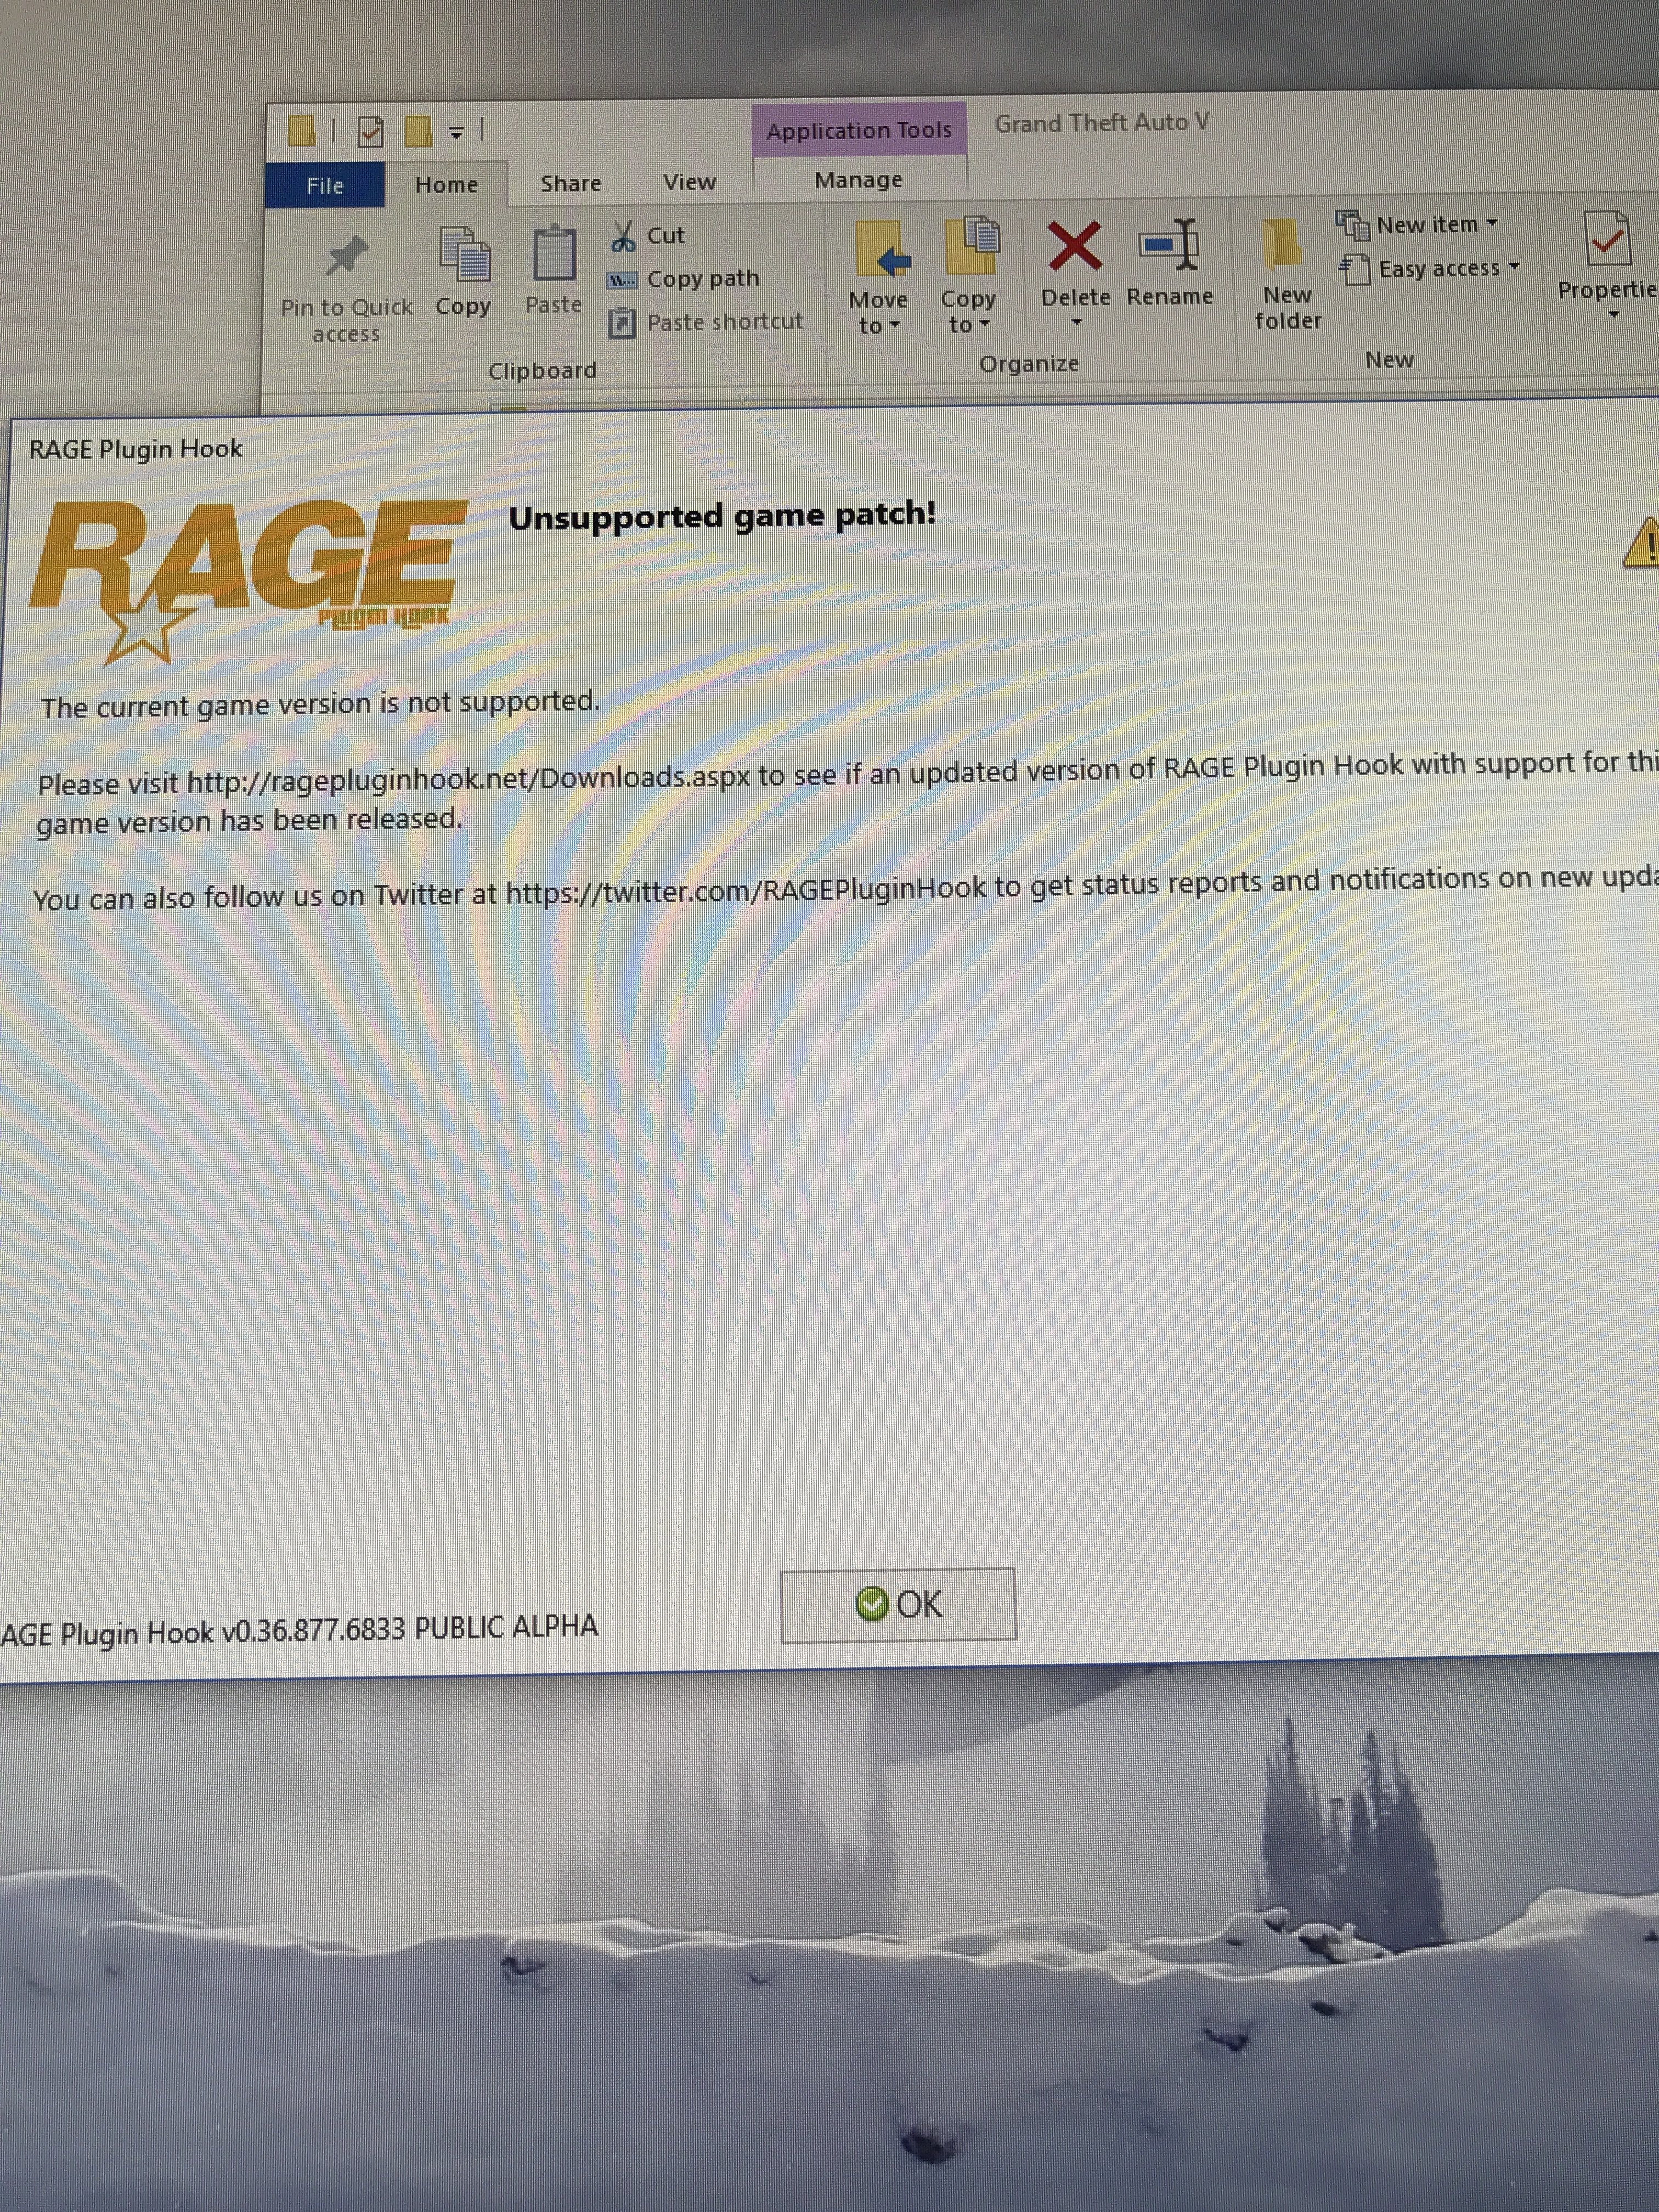Screen dimensions: 1659x2212
Task: Click the red Delete X icon
Action: pyautogui.click(x=1074, y=246)
